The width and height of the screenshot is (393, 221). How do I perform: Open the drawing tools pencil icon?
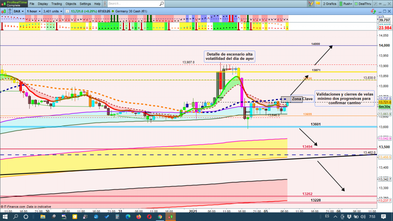tap(311, 3)
